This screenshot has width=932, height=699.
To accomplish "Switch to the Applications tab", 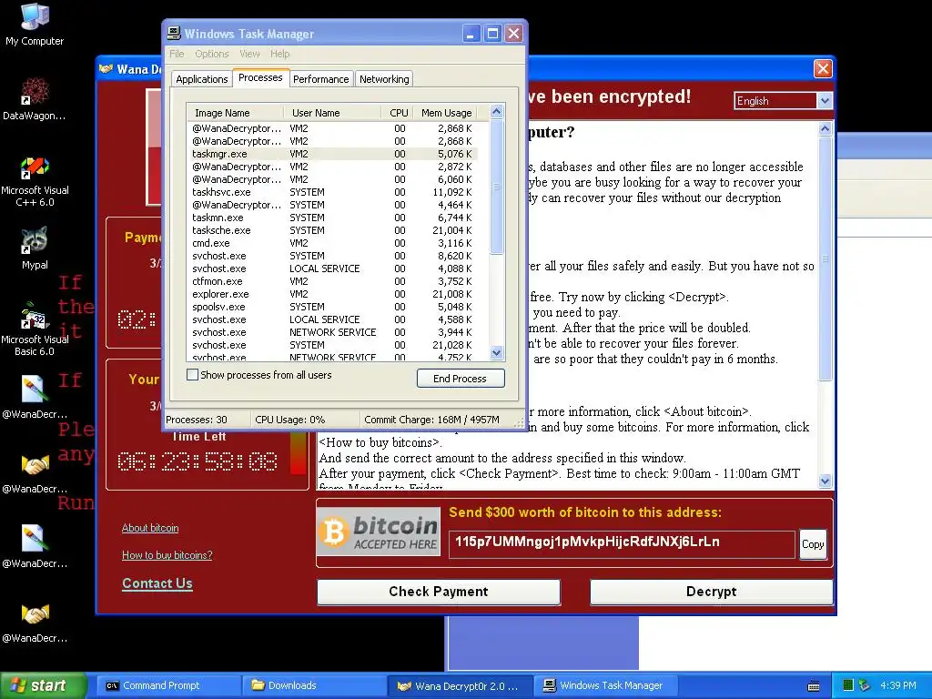I will [201, 79].
